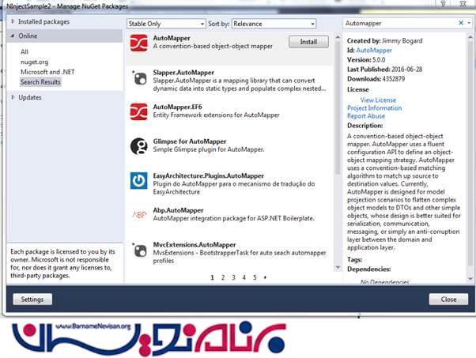
Task: Open the View License link
Action: tap(378, 100)
